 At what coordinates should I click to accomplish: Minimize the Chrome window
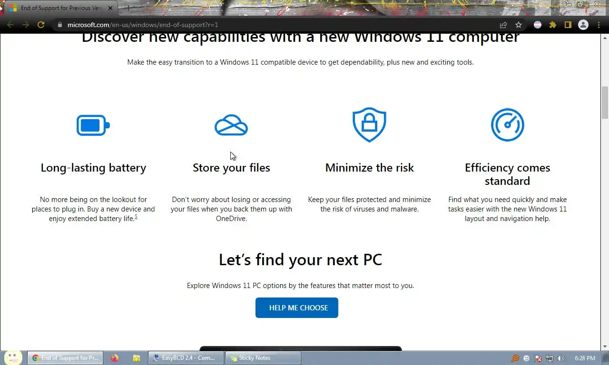[x=570, y=4]
